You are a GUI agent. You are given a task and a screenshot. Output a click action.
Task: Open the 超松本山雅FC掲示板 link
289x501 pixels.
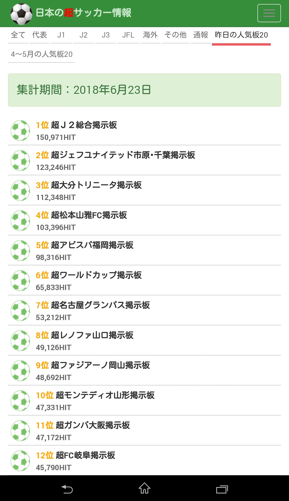point(89,215)
